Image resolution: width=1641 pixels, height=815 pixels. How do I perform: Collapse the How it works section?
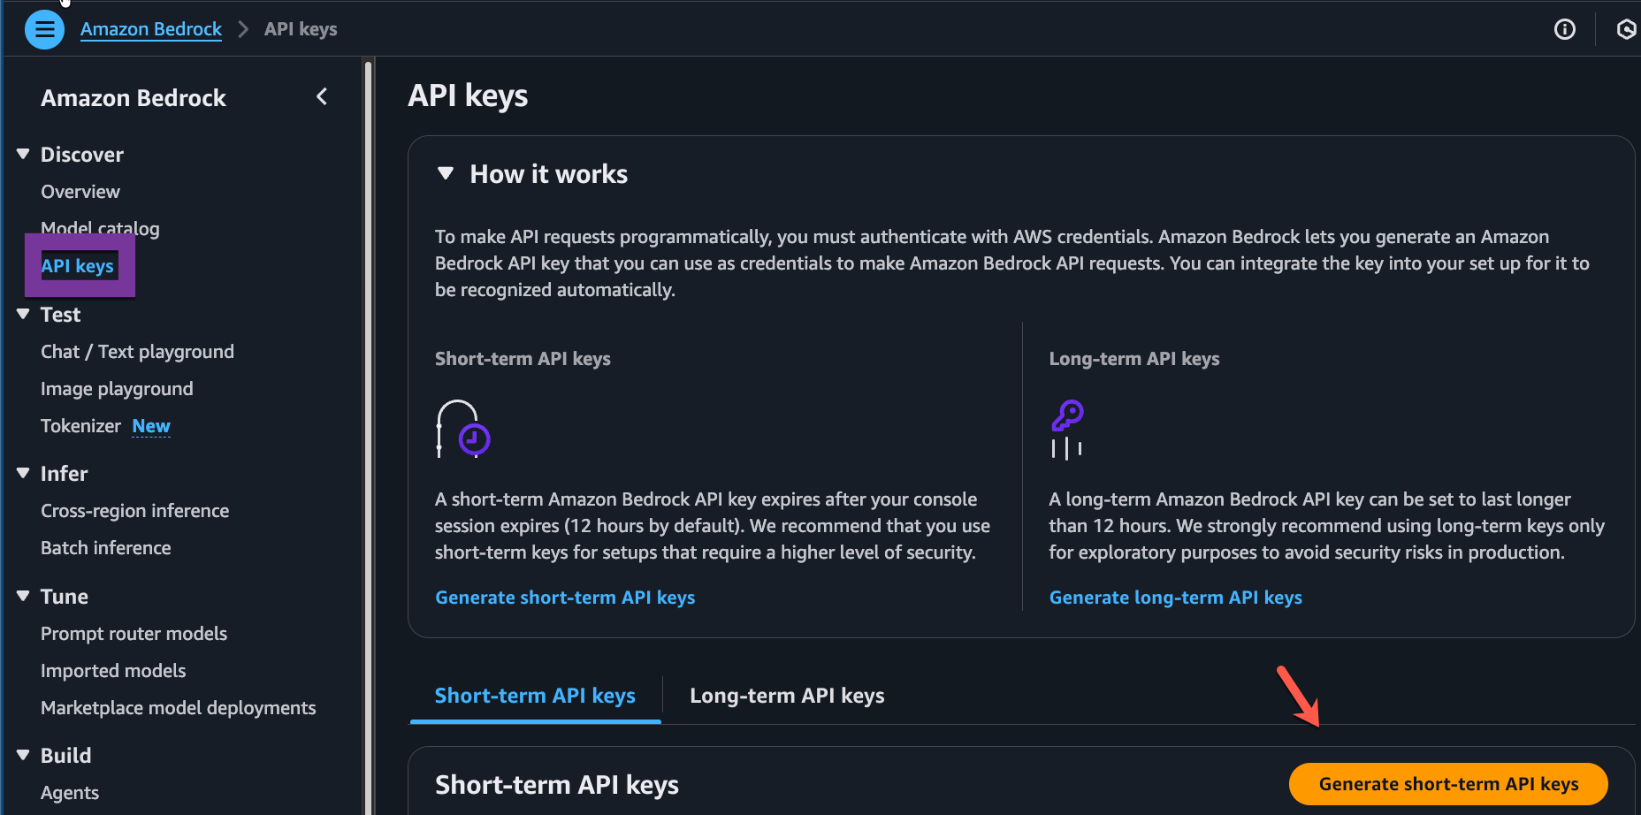click(x=446, y=173)
